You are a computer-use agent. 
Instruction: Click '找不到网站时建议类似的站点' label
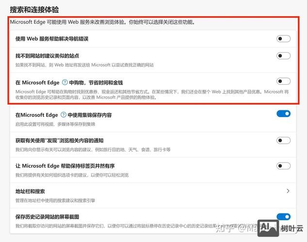point(47,56)
